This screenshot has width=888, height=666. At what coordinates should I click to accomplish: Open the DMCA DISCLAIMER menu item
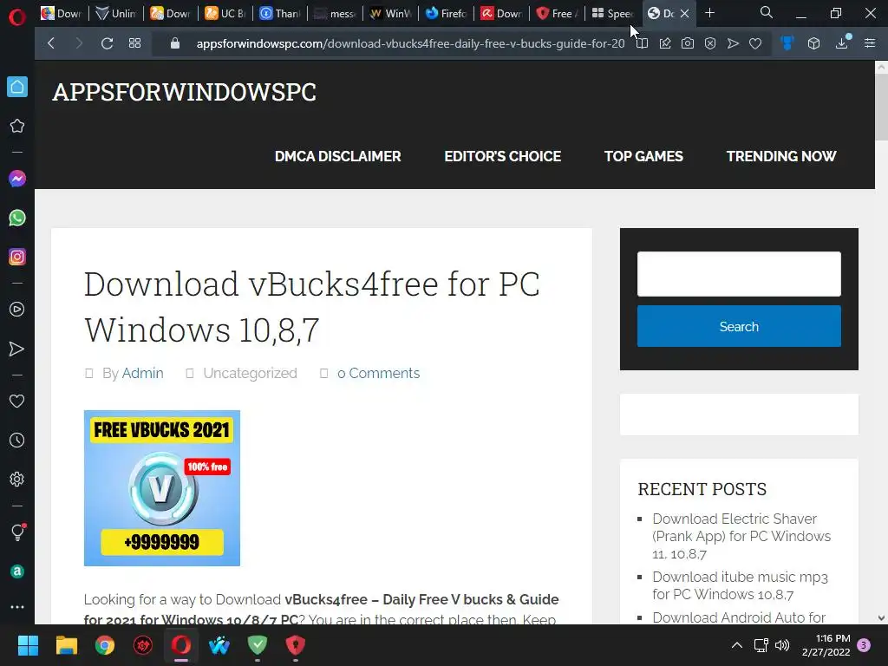[337, 156]
